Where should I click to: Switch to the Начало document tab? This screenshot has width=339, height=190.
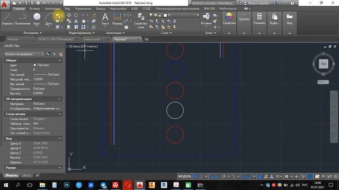point(13,39)
